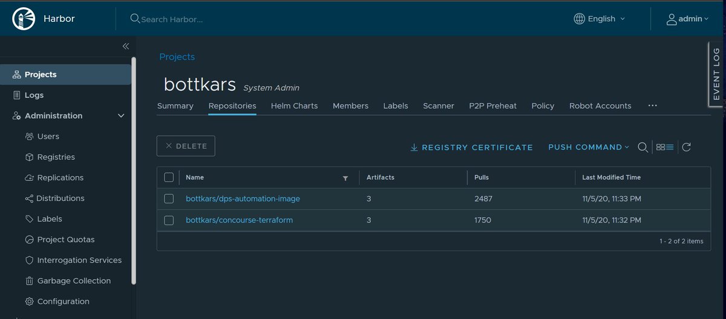Click the bottkars project title

(200, 84)
